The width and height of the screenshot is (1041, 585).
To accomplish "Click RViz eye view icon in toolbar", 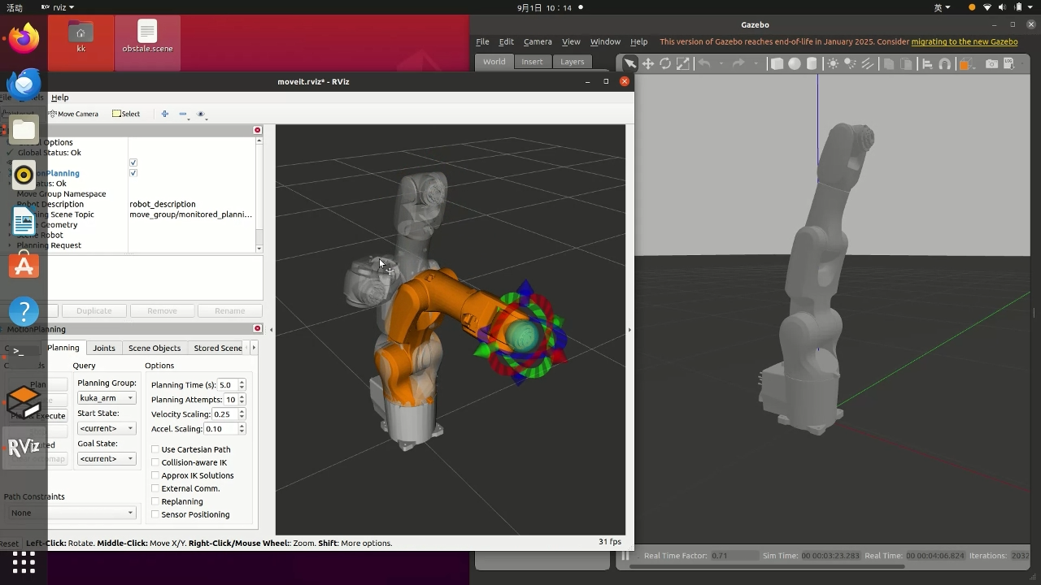I will coord(201,114).
